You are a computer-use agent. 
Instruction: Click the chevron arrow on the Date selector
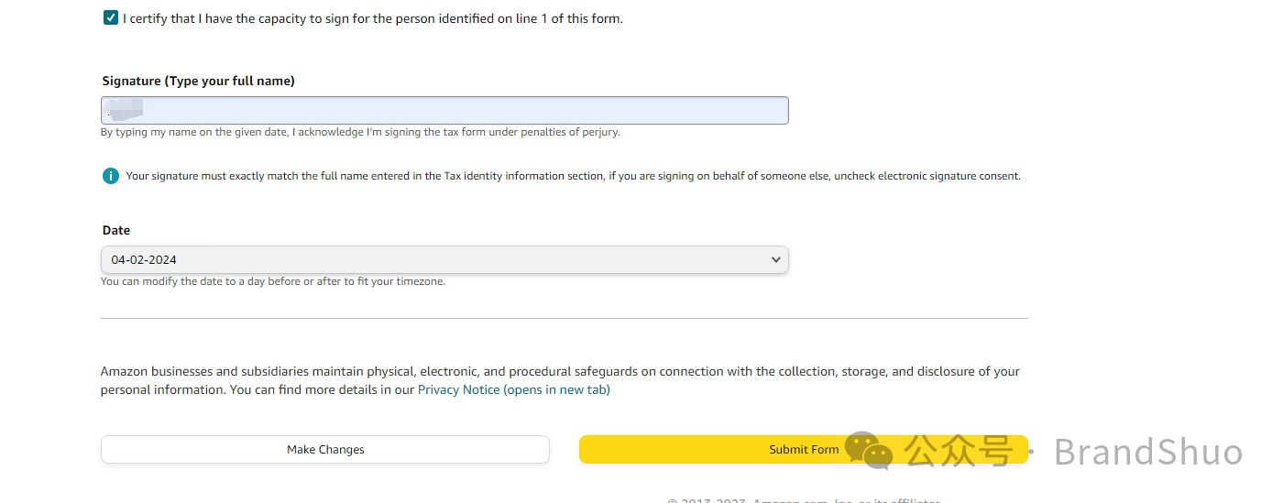pyautogui.click(x=776, y=260)
